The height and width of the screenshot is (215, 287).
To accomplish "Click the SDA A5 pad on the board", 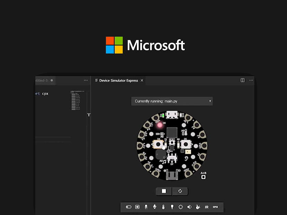I will [x=142, y=135].
